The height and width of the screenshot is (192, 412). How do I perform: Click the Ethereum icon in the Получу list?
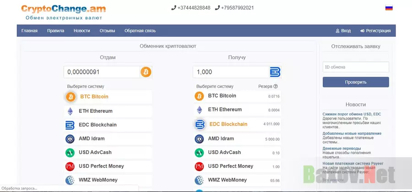(200, 110)
